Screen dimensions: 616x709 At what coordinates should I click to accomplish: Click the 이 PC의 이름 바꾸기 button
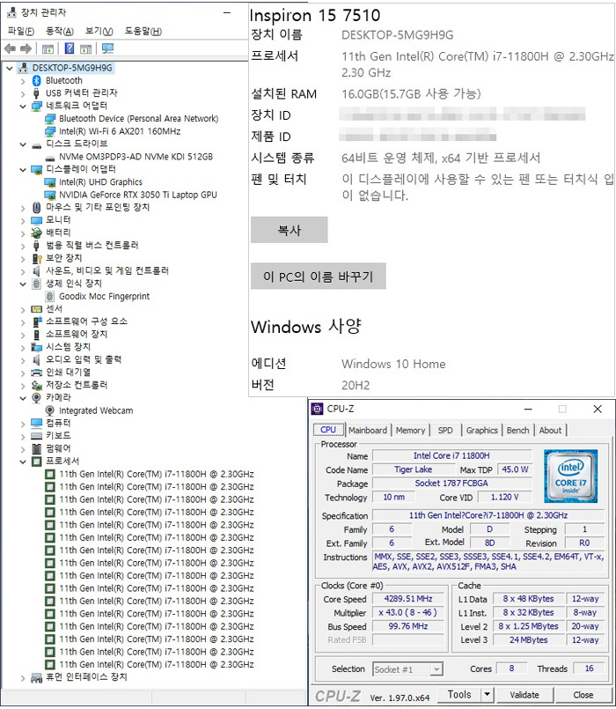(319, 276)
